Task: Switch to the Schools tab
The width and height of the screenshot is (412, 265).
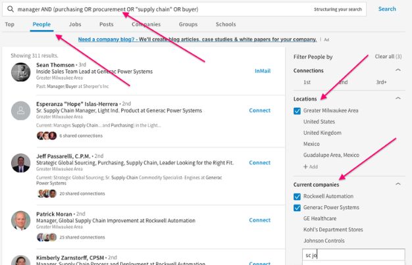Action: 226,24
